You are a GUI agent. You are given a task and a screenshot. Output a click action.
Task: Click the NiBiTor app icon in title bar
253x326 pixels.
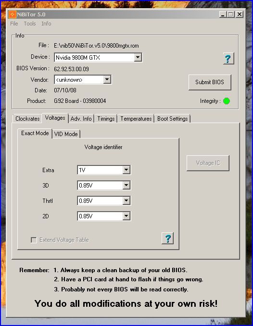(x=13, y=14)
